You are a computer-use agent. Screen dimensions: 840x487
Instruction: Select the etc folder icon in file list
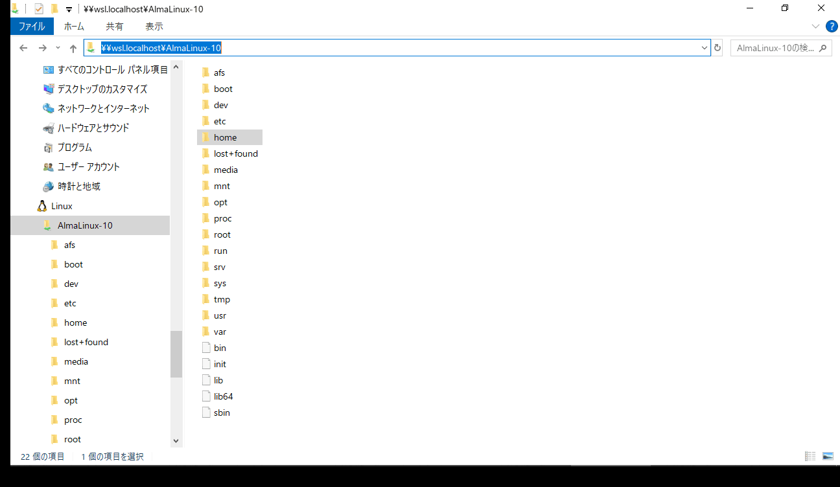click(x=206, y=121)
